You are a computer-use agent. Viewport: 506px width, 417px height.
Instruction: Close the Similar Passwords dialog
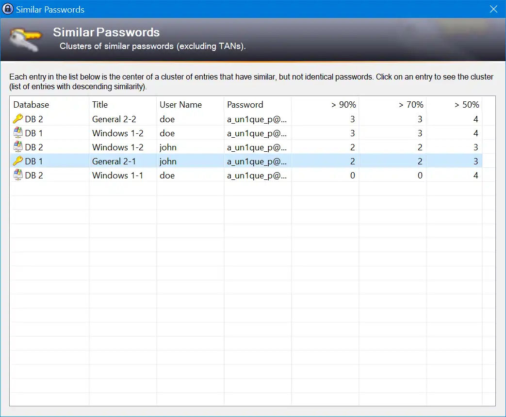(x=493, y=9)
